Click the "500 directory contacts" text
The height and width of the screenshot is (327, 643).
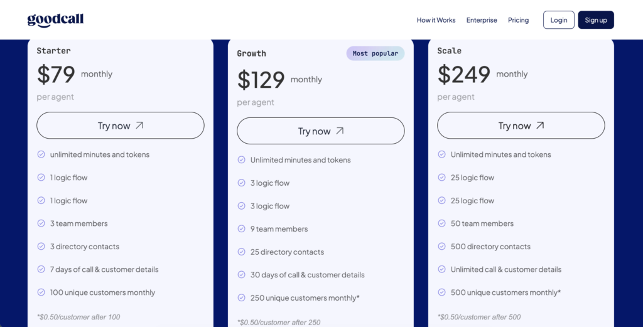click(490, 246)
